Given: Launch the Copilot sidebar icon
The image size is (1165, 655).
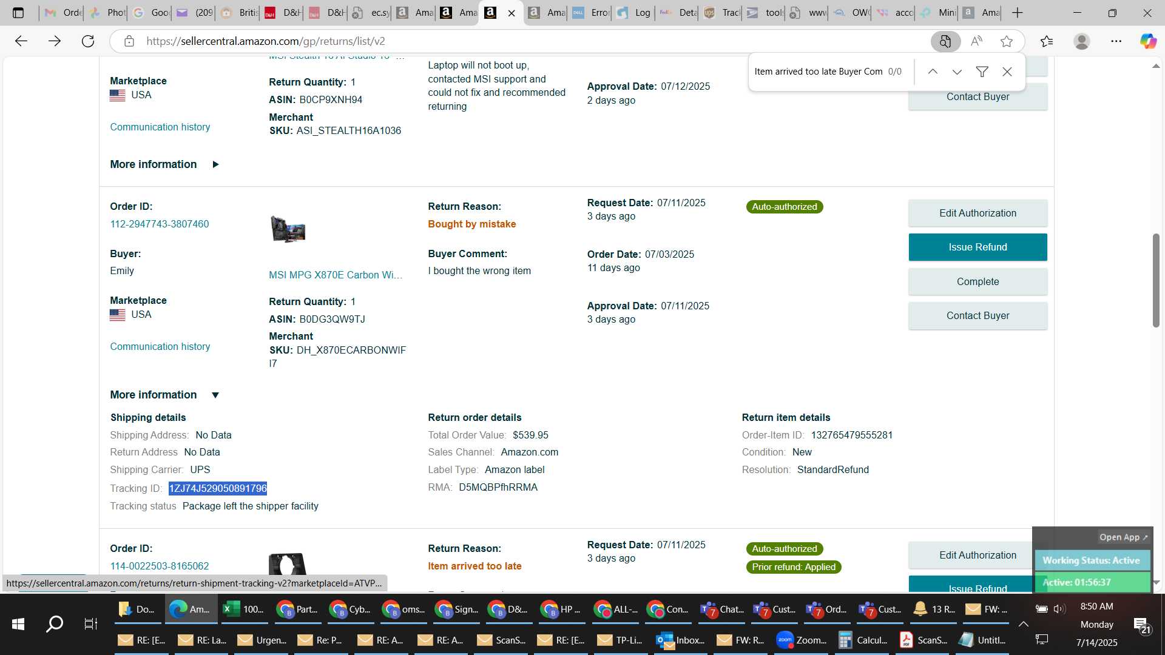Looking at the screenshot, I should 1148,41.
